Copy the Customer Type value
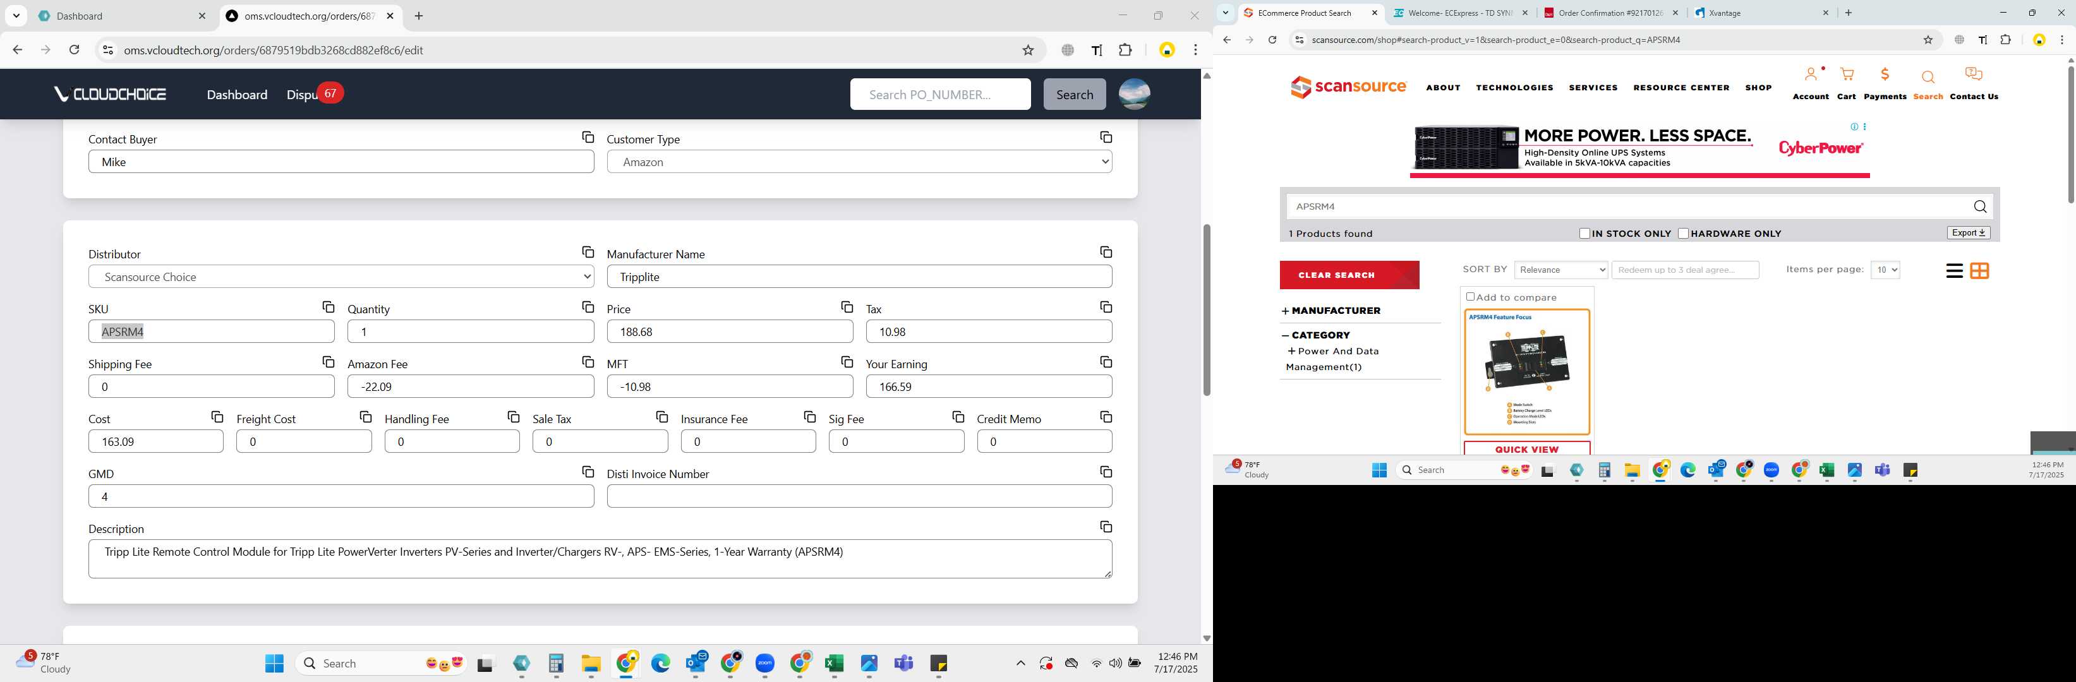The image size is (2076, 682). click(x=1106, y=137)
